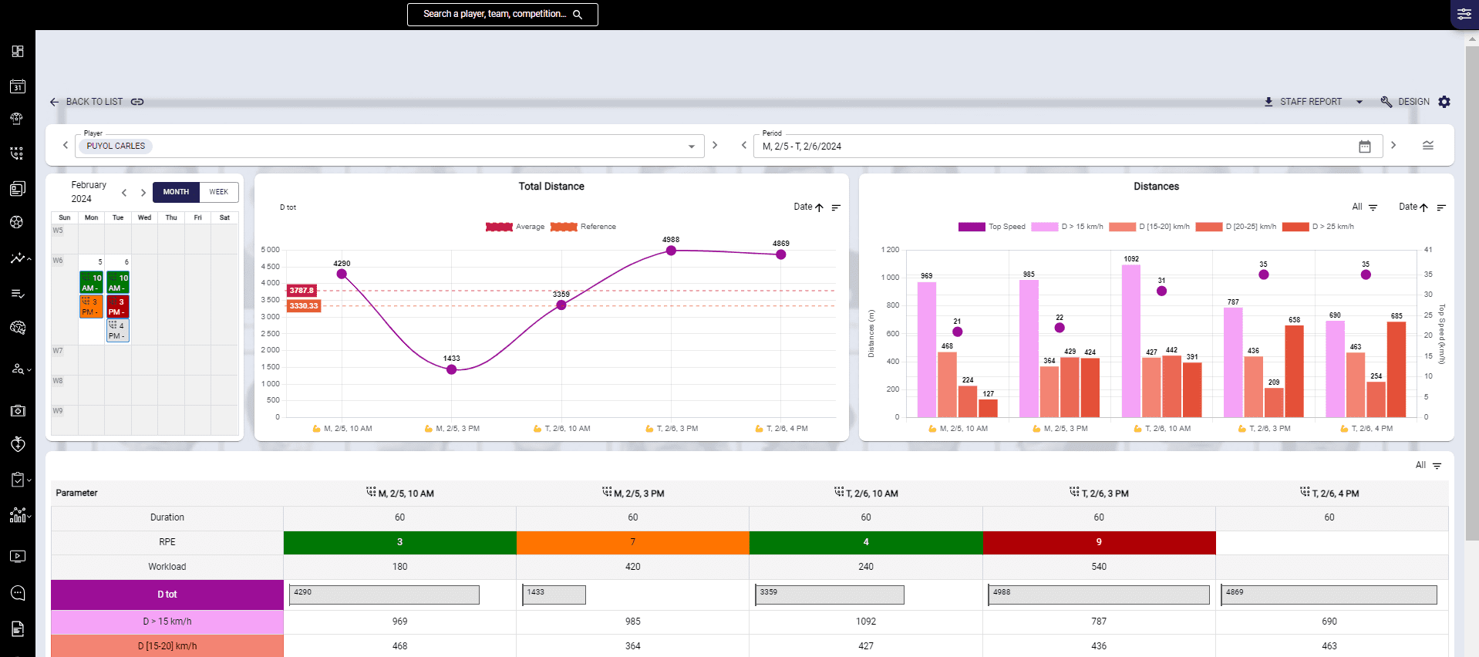Open the Player selection dropdown arrow
The height and width of the screenshot is (657, 1479).
(x=691, y=147)
